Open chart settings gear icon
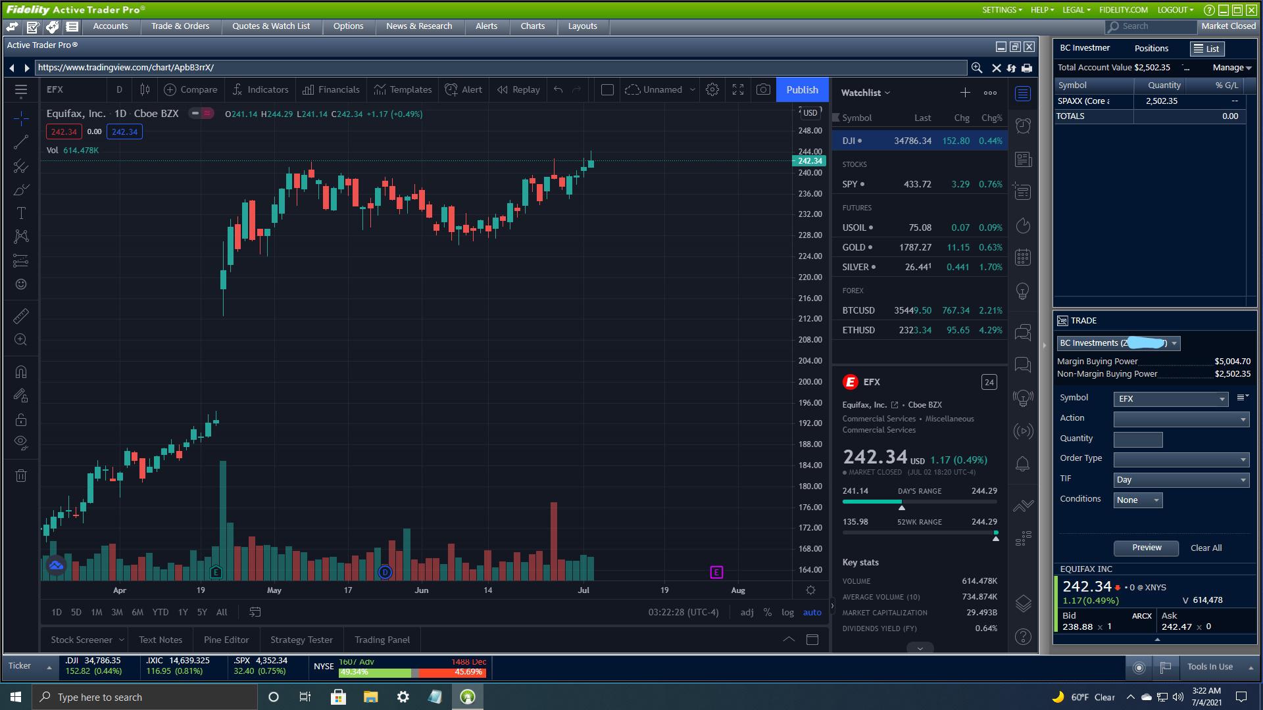Image resolution: width=1263 pixels, height=710 pixels. point(712,90)
